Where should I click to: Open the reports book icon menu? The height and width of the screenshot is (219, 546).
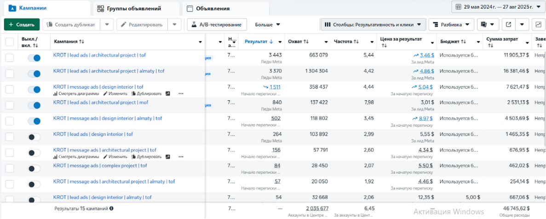488,24
